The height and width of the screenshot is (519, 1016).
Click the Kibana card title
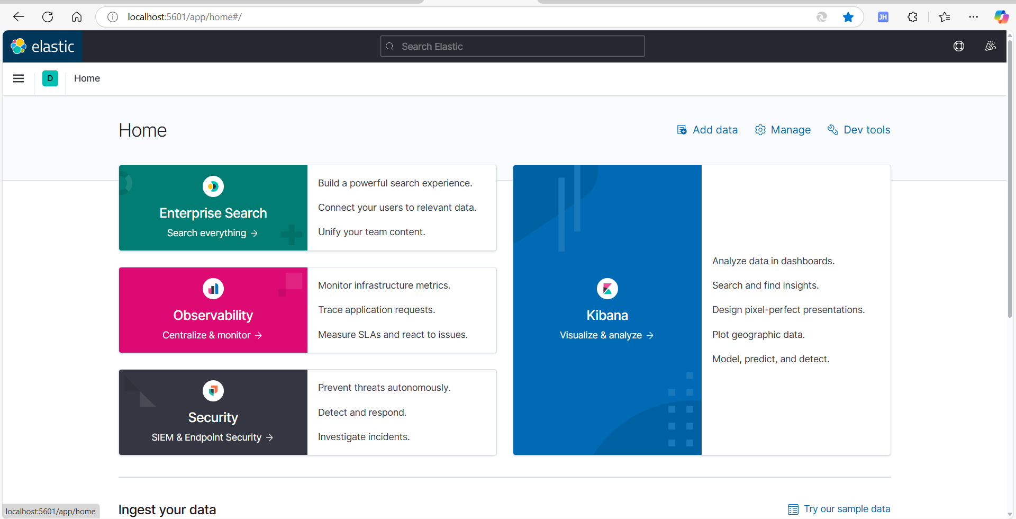(x=607, y=315)
